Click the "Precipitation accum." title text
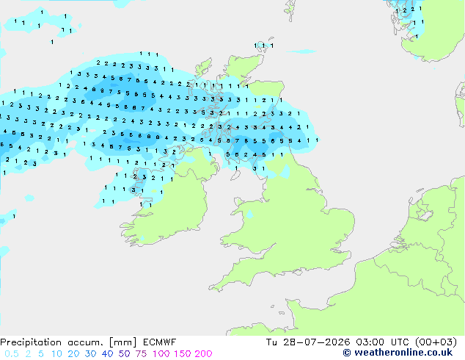The height and width of the screenshot is (360, 465). pos(51,342)
